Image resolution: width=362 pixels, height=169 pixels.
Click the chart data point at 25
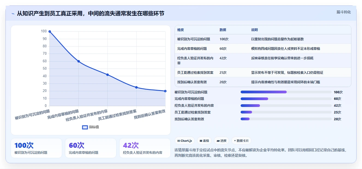[136, 87]
